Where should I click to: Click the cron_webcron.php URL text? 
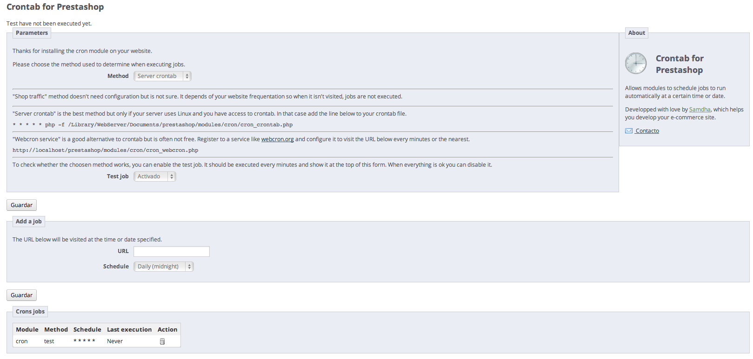tap(105, 150)
